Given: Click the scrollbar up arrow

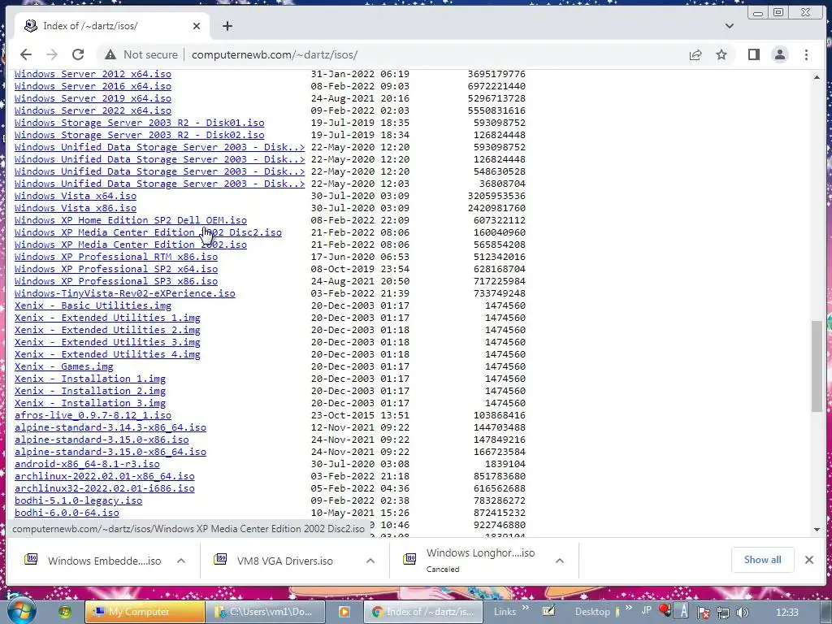Looking at the screenshot, I should tap(817, 77).
